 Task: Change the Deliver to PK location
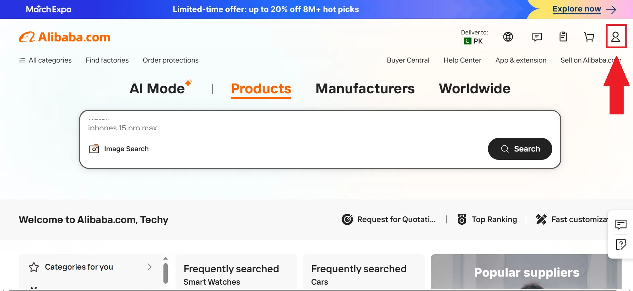pos(474,37)
